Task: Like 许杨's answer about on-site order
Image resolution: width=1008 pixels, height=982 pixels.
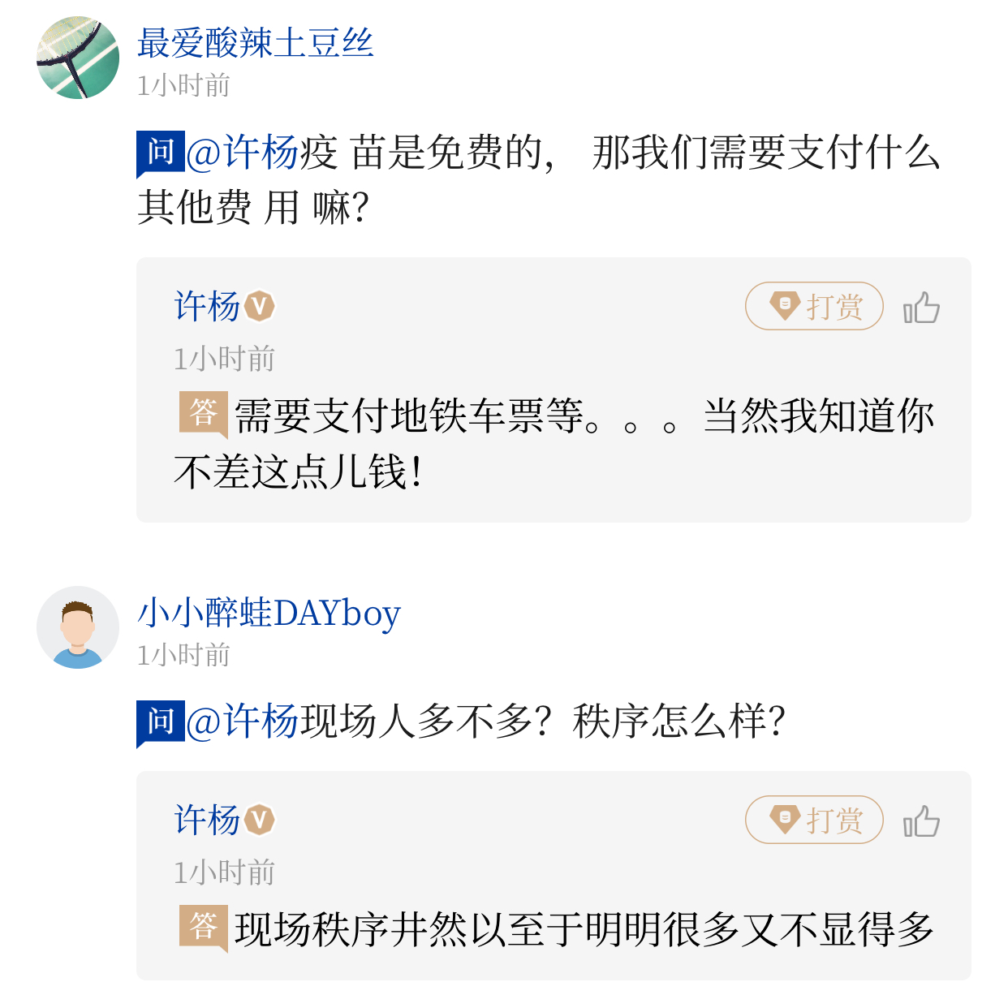Action: 921,821
